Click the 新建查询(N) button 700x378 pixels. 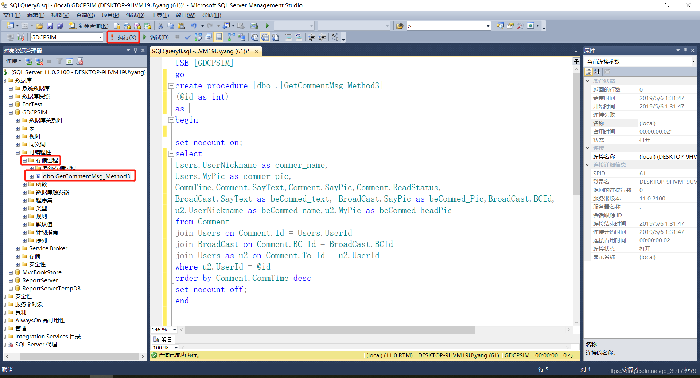pyautogui.click(x=89, y=26)
